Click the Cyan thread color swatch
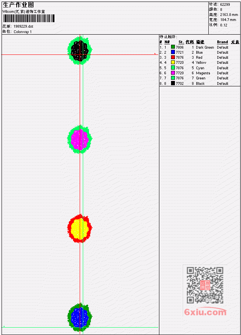 173,68
